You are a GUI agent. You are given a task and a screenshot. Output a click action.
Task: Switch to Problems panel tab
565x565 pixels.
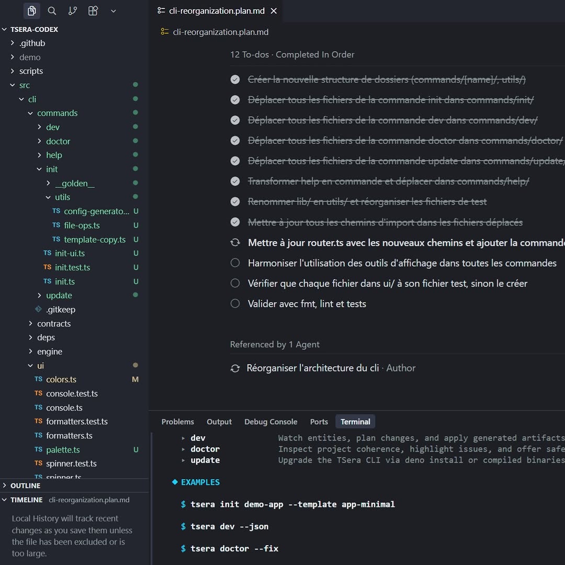tap(178, 422)
